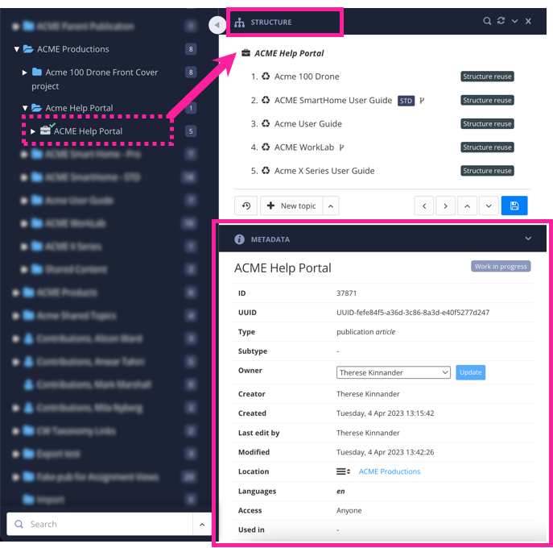The height and width of the screenshot is (548, 553).
Task: Move topic left with left arrow button
Action: [424, 205]
